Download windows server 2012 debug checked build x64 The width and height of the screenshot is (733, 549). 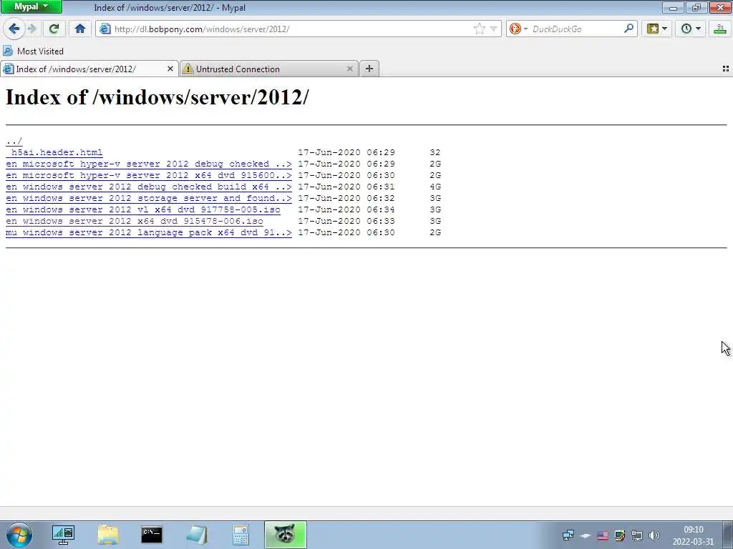pos(149,187)
